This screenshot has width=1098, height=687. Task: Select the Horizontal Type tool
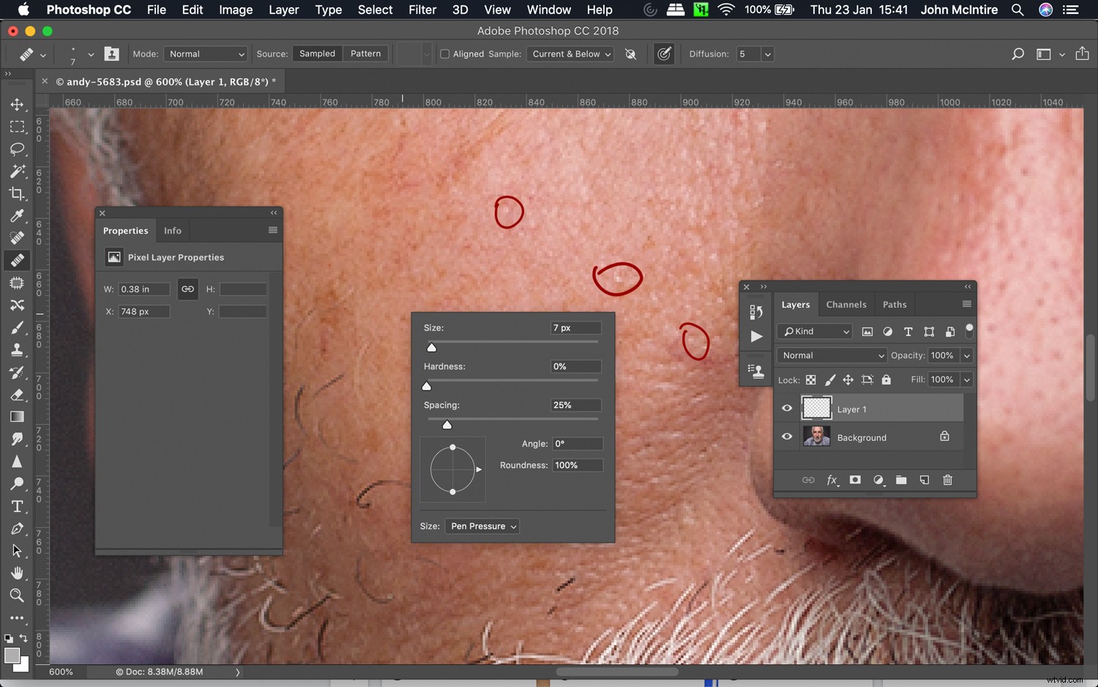[18, 506]
